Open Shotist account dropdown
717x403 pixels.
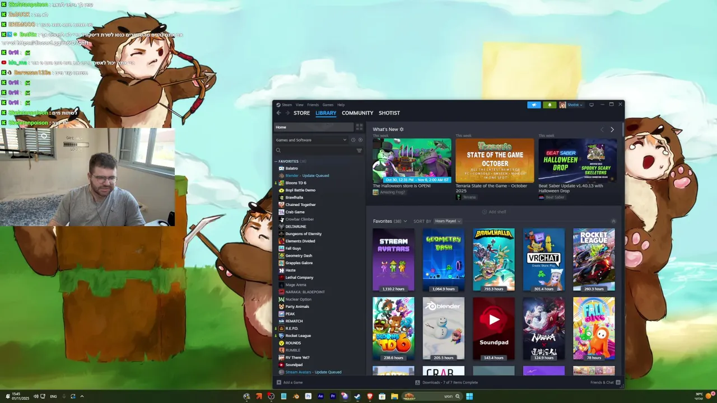[571, 105]
